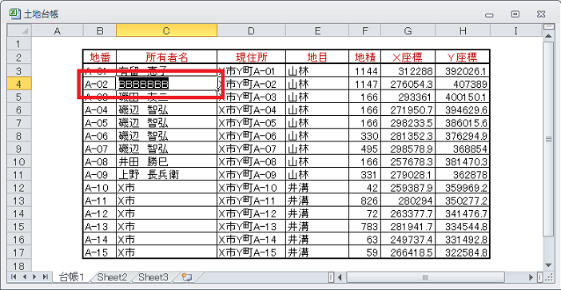Select column C header
Viewport: 561px width, 290px height.
point(166,30)
